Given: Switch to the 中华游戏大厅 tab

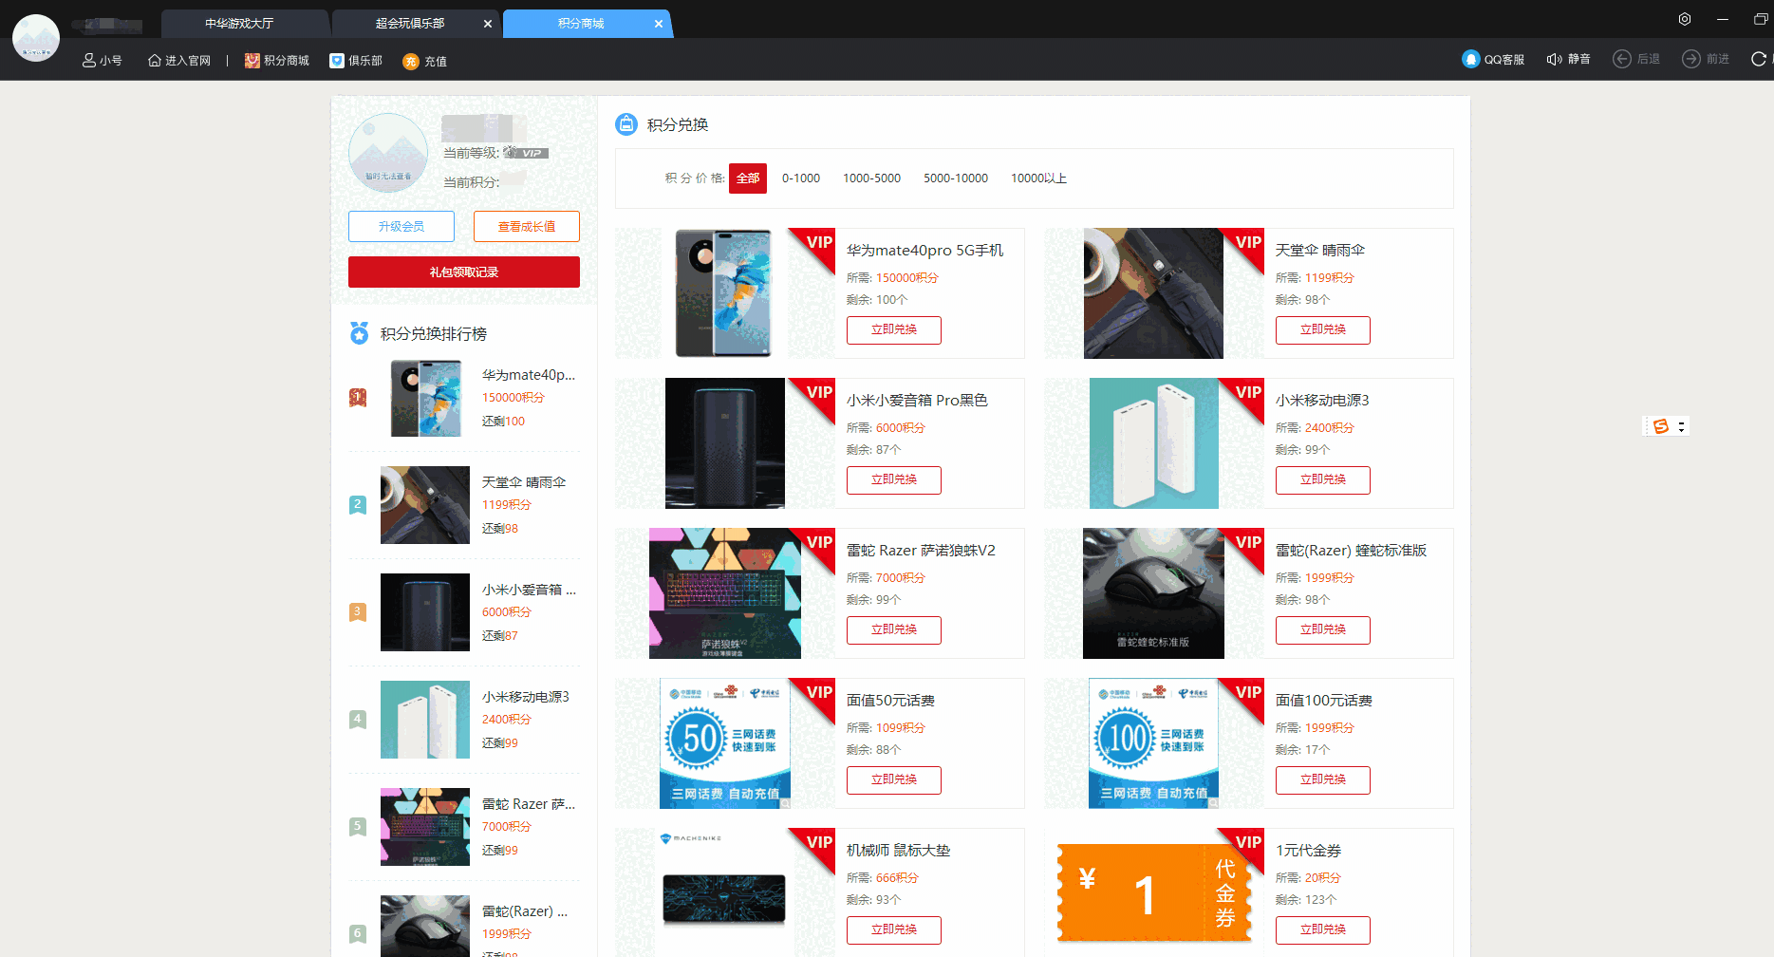Looking at the screenshot, I should [239, 24].
